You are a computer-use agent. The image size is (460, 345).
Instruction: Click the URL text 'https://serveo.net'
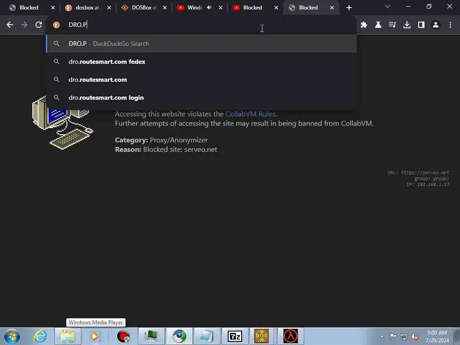coord(425,172)
